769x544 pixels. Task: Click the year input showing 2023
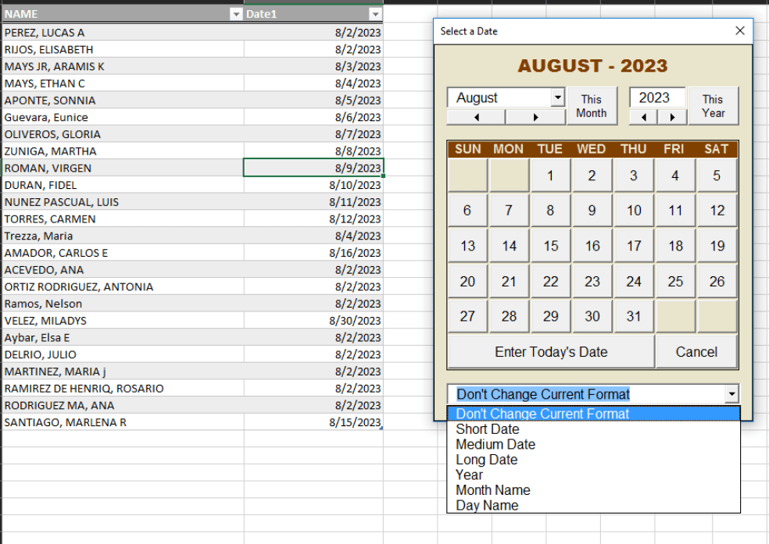[x=657, y=96]
